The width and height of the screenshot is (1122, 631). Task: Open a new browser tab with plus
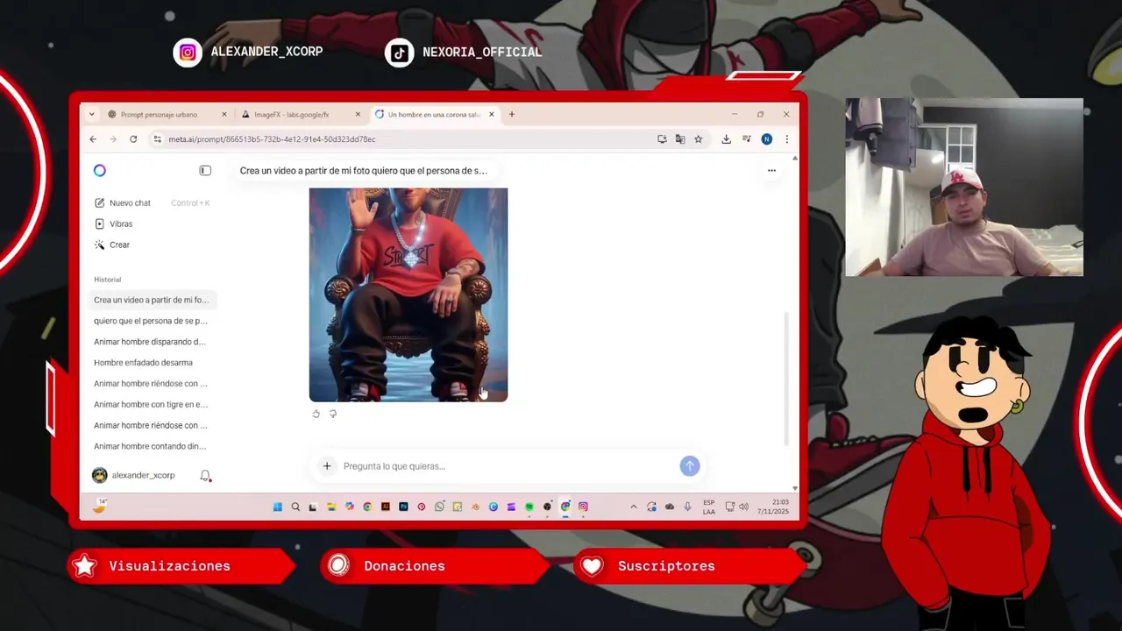(x=512, y=114)
